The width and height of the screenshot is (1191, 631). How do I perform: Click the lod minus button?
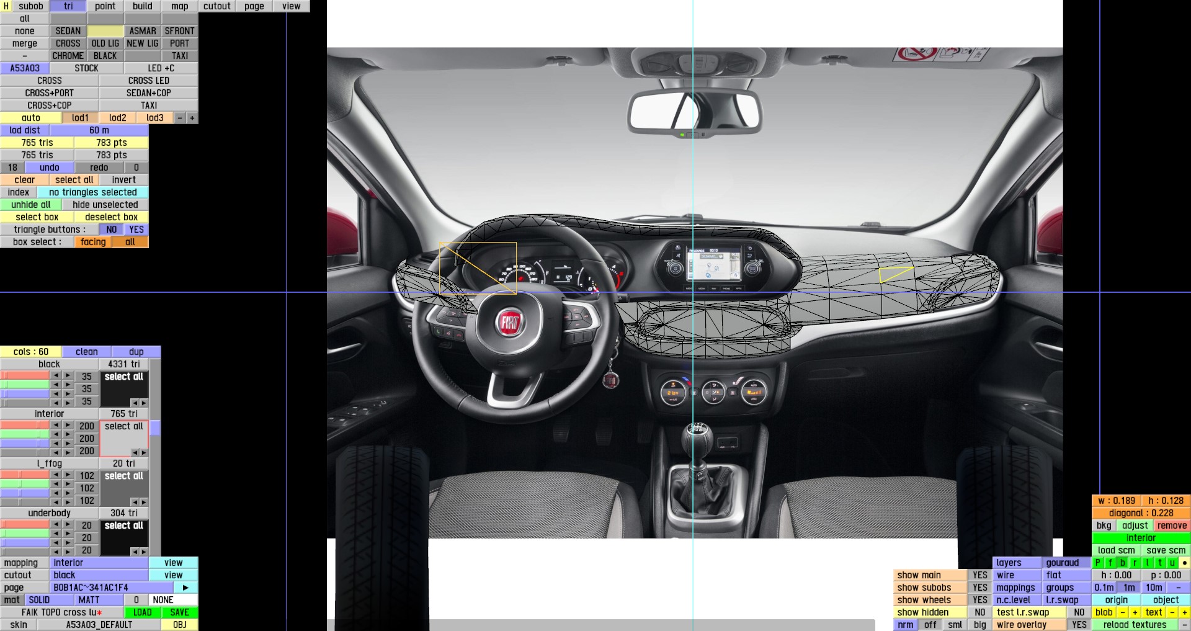pyautogui.click(x=180, y=118)
